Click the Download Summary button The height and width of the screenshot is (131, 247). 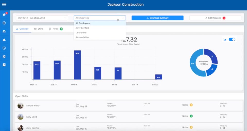157,18
